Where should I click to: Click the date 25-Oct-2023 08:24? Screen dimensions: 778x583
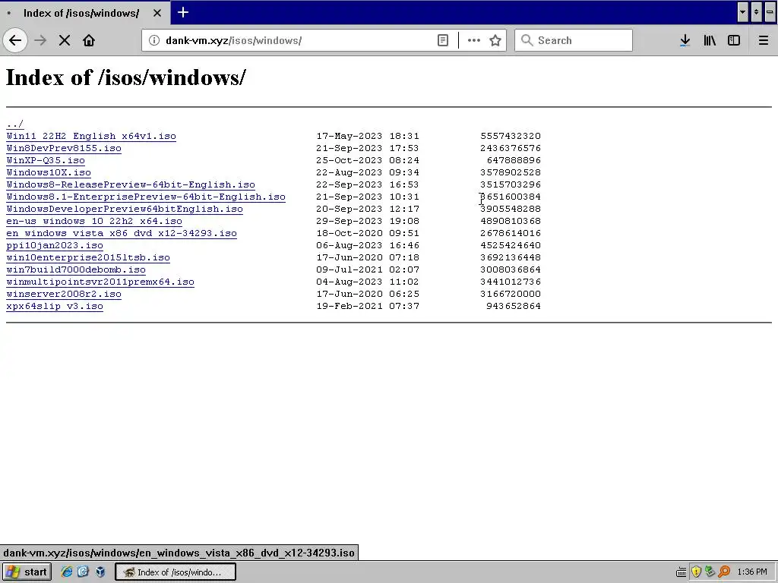point(368,160)
